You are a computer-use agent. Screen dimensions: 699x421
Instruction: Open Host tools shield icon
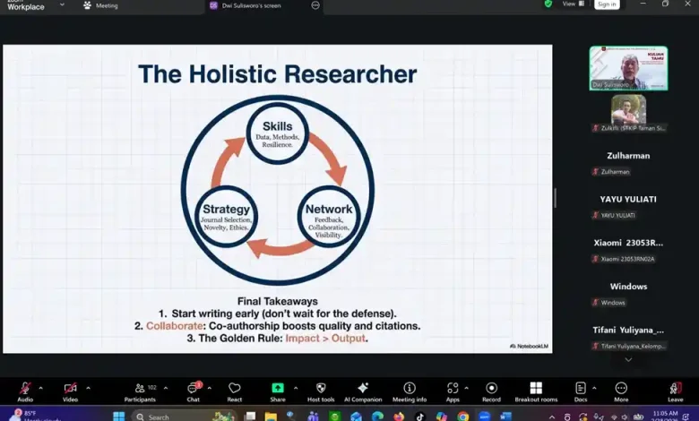[x=321, y=391]
